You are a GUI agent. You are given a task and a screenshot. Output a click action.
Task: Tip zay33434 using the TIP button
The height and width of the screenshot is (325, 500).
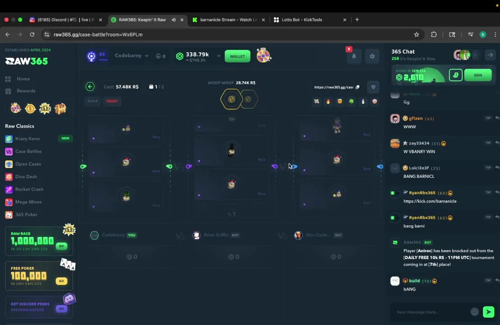click(x=488, y=143)
